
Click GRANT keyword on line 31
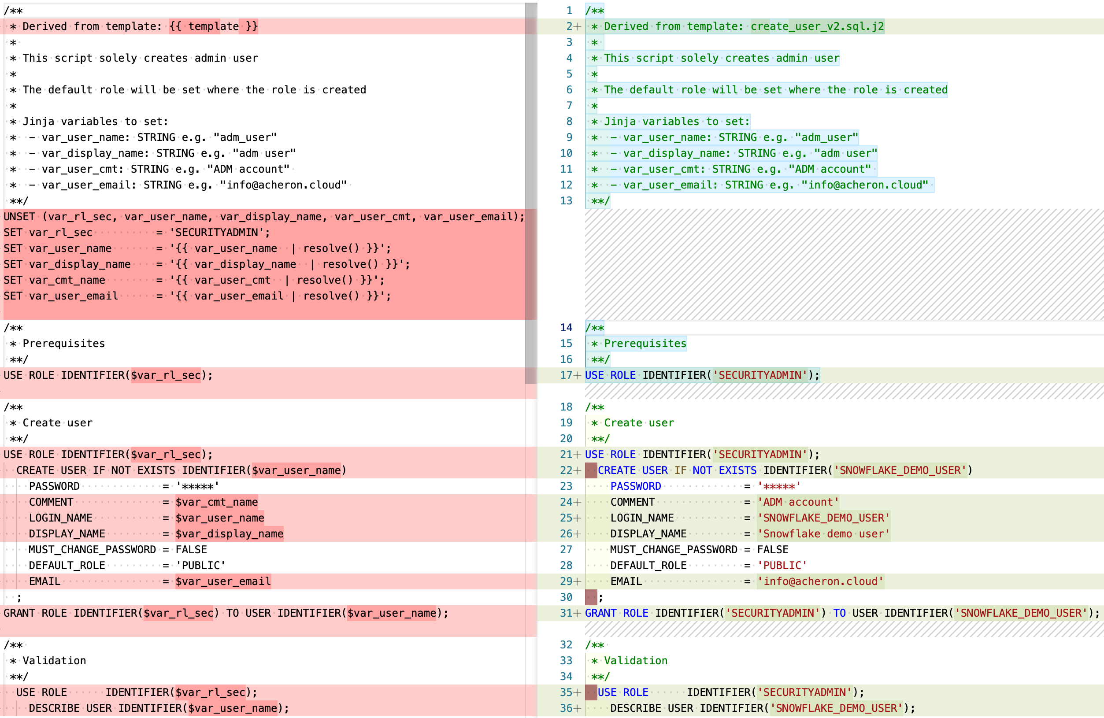600,613
